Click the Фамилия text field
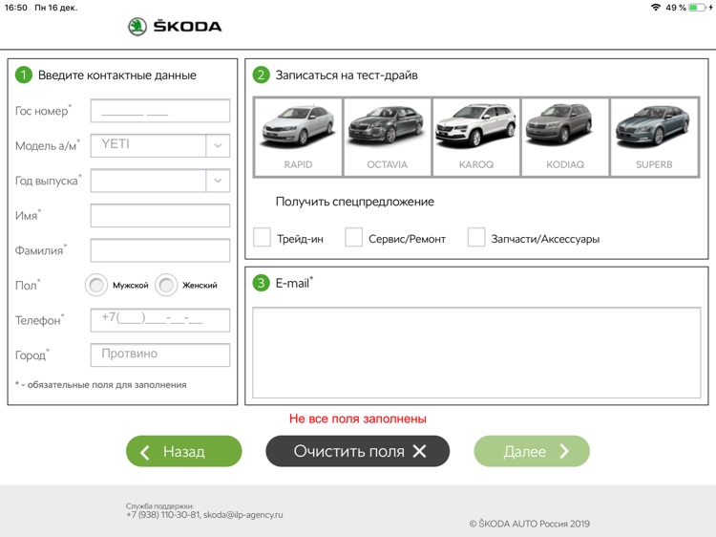The image size is (716, 537). (x=160, y=250)
